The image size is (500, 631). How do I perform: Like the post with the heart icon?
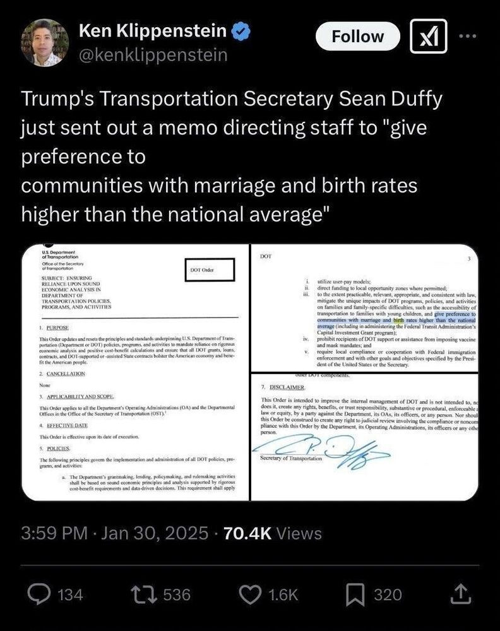(251, 595)
